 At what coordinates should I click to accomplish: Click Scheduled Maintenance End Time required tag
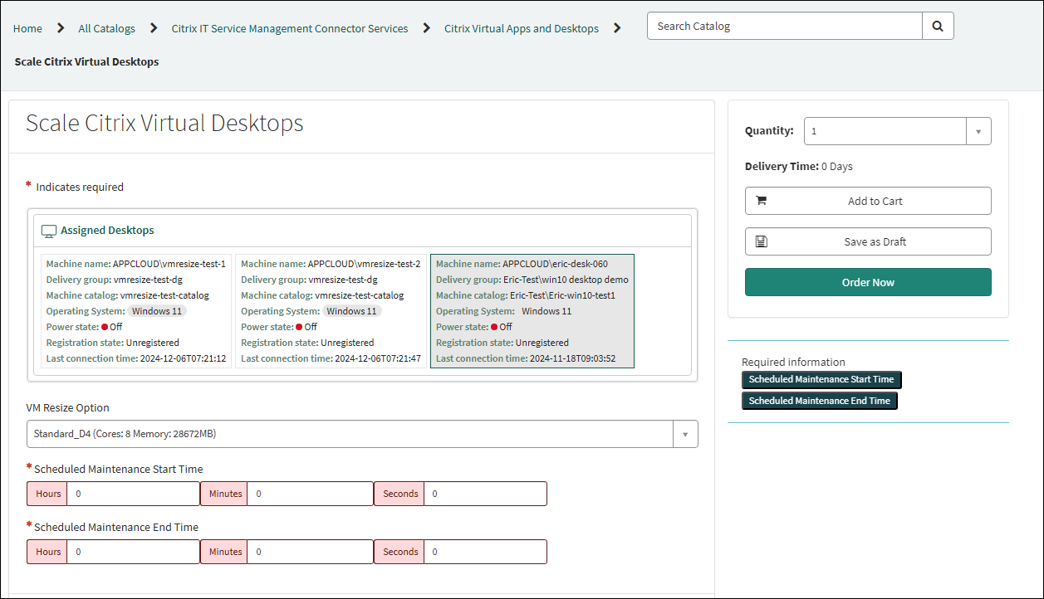pyautogui.click(x=819, y=401)
